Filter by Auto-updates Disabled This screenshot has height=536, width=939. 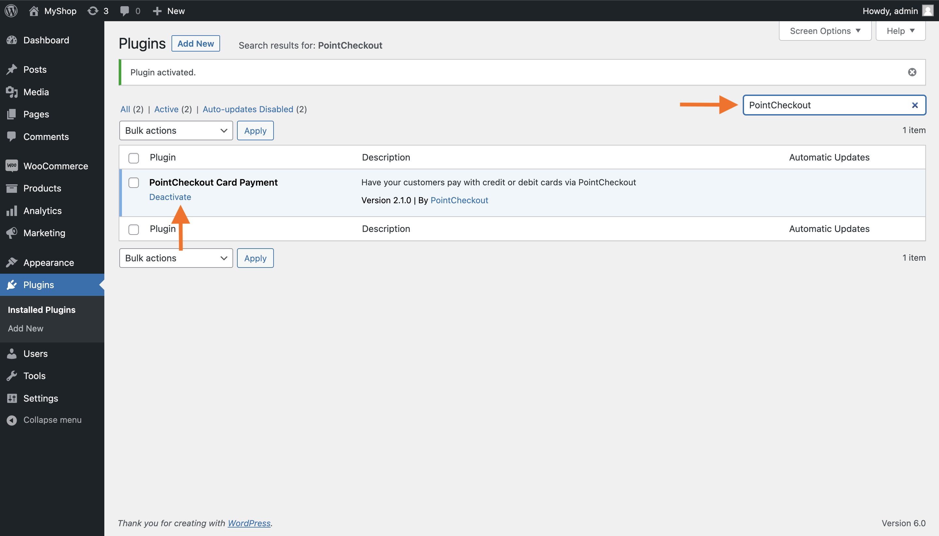248,109
